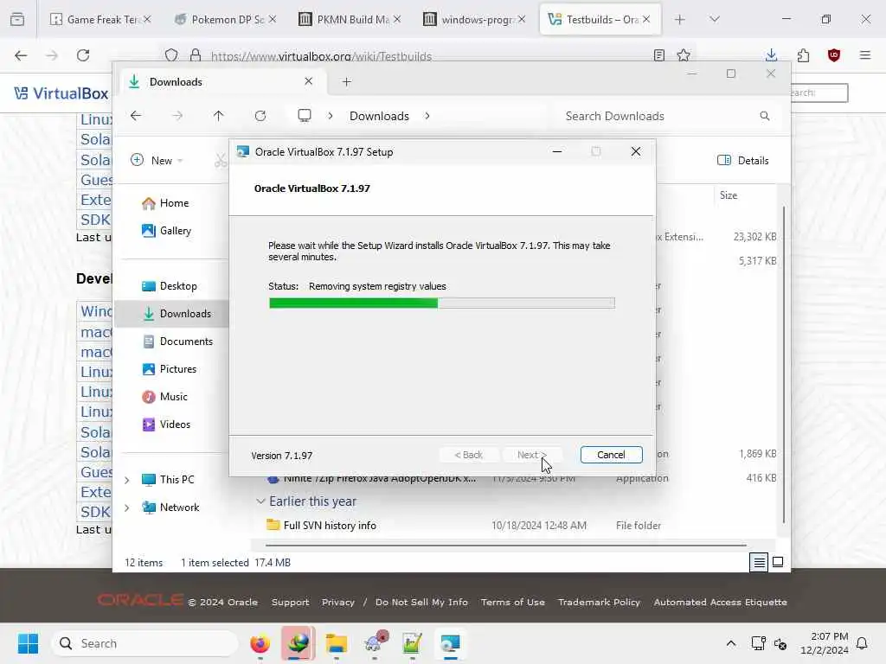Open Privacy link in page footer
The image size is (886, 664).
click(x=338, y=602)
